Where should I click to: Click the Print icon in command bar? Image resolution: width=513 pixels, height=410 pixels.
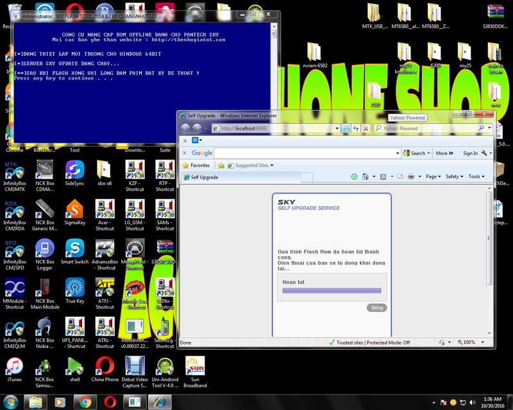tap(411, 177)
